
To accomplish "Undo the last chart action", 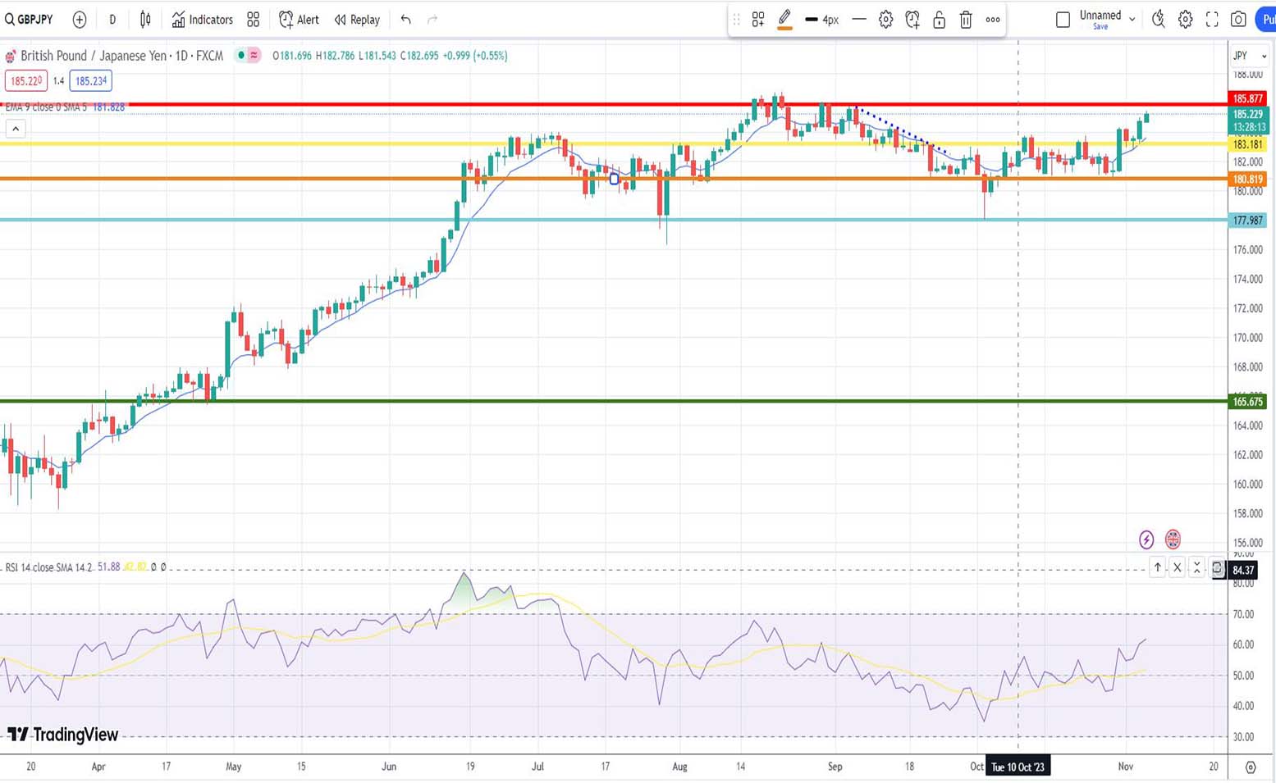I will [405, 20].
